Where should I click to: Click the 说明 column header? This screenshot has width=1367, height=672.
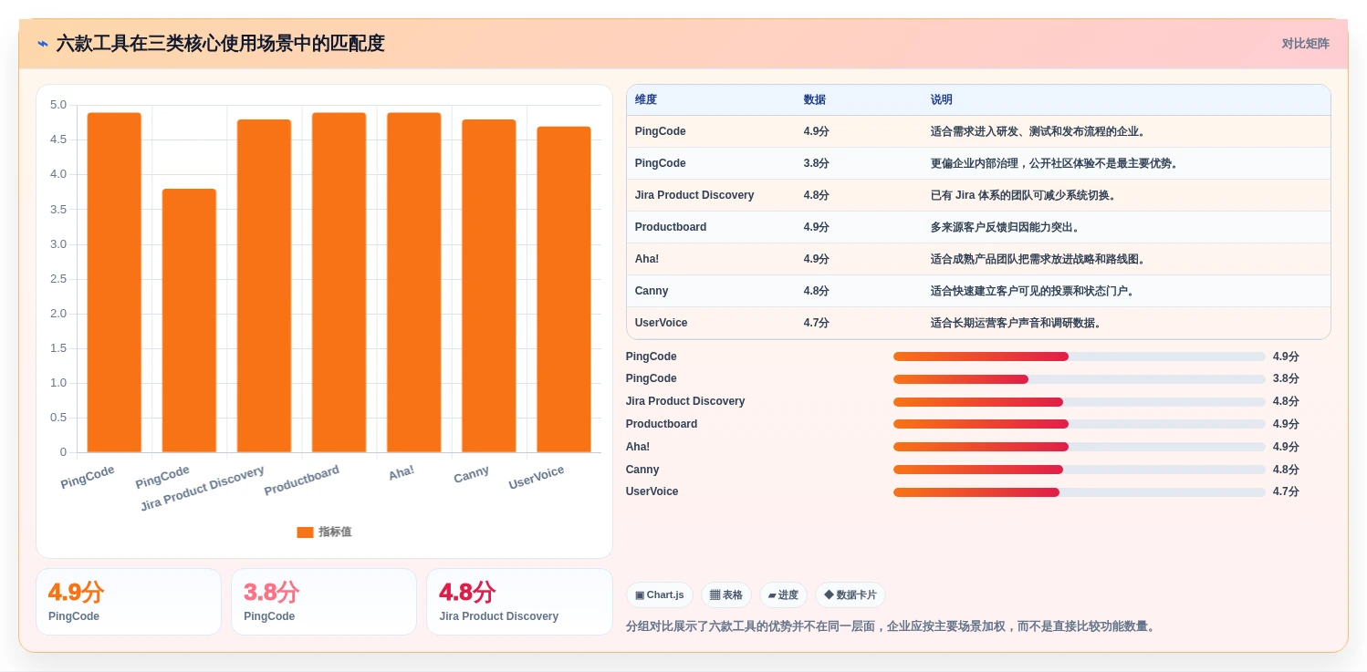click(x=941, y=99)
